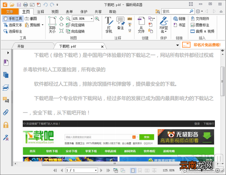Select the Hand tool (手形工具)
This screenshot has width=226, height=175.
(13, 19)
